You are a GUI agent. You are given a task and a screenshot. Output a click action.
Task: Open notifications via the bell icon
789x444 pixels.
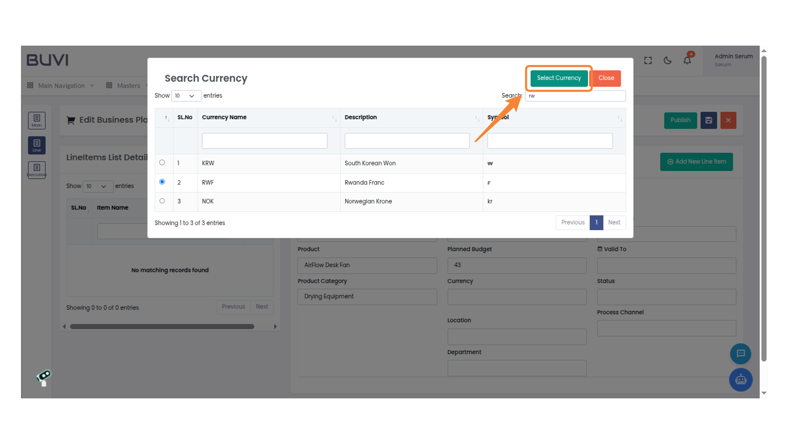(x=687, y=60)
